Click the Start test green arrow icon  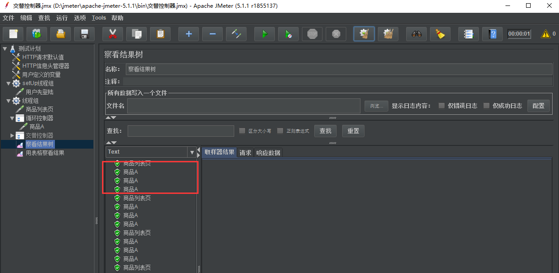[x=264, y=34]
